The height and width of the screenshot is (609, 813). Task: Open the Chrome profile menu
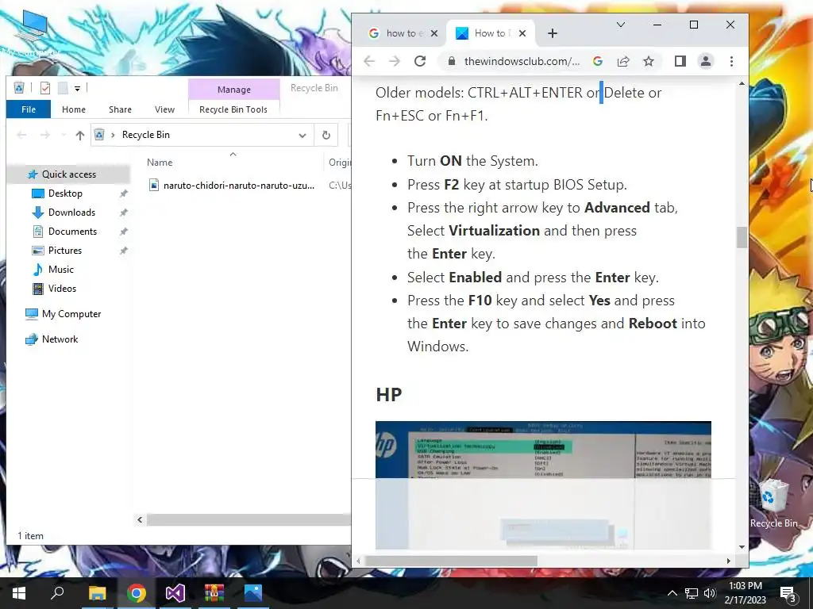pos(706,61)
